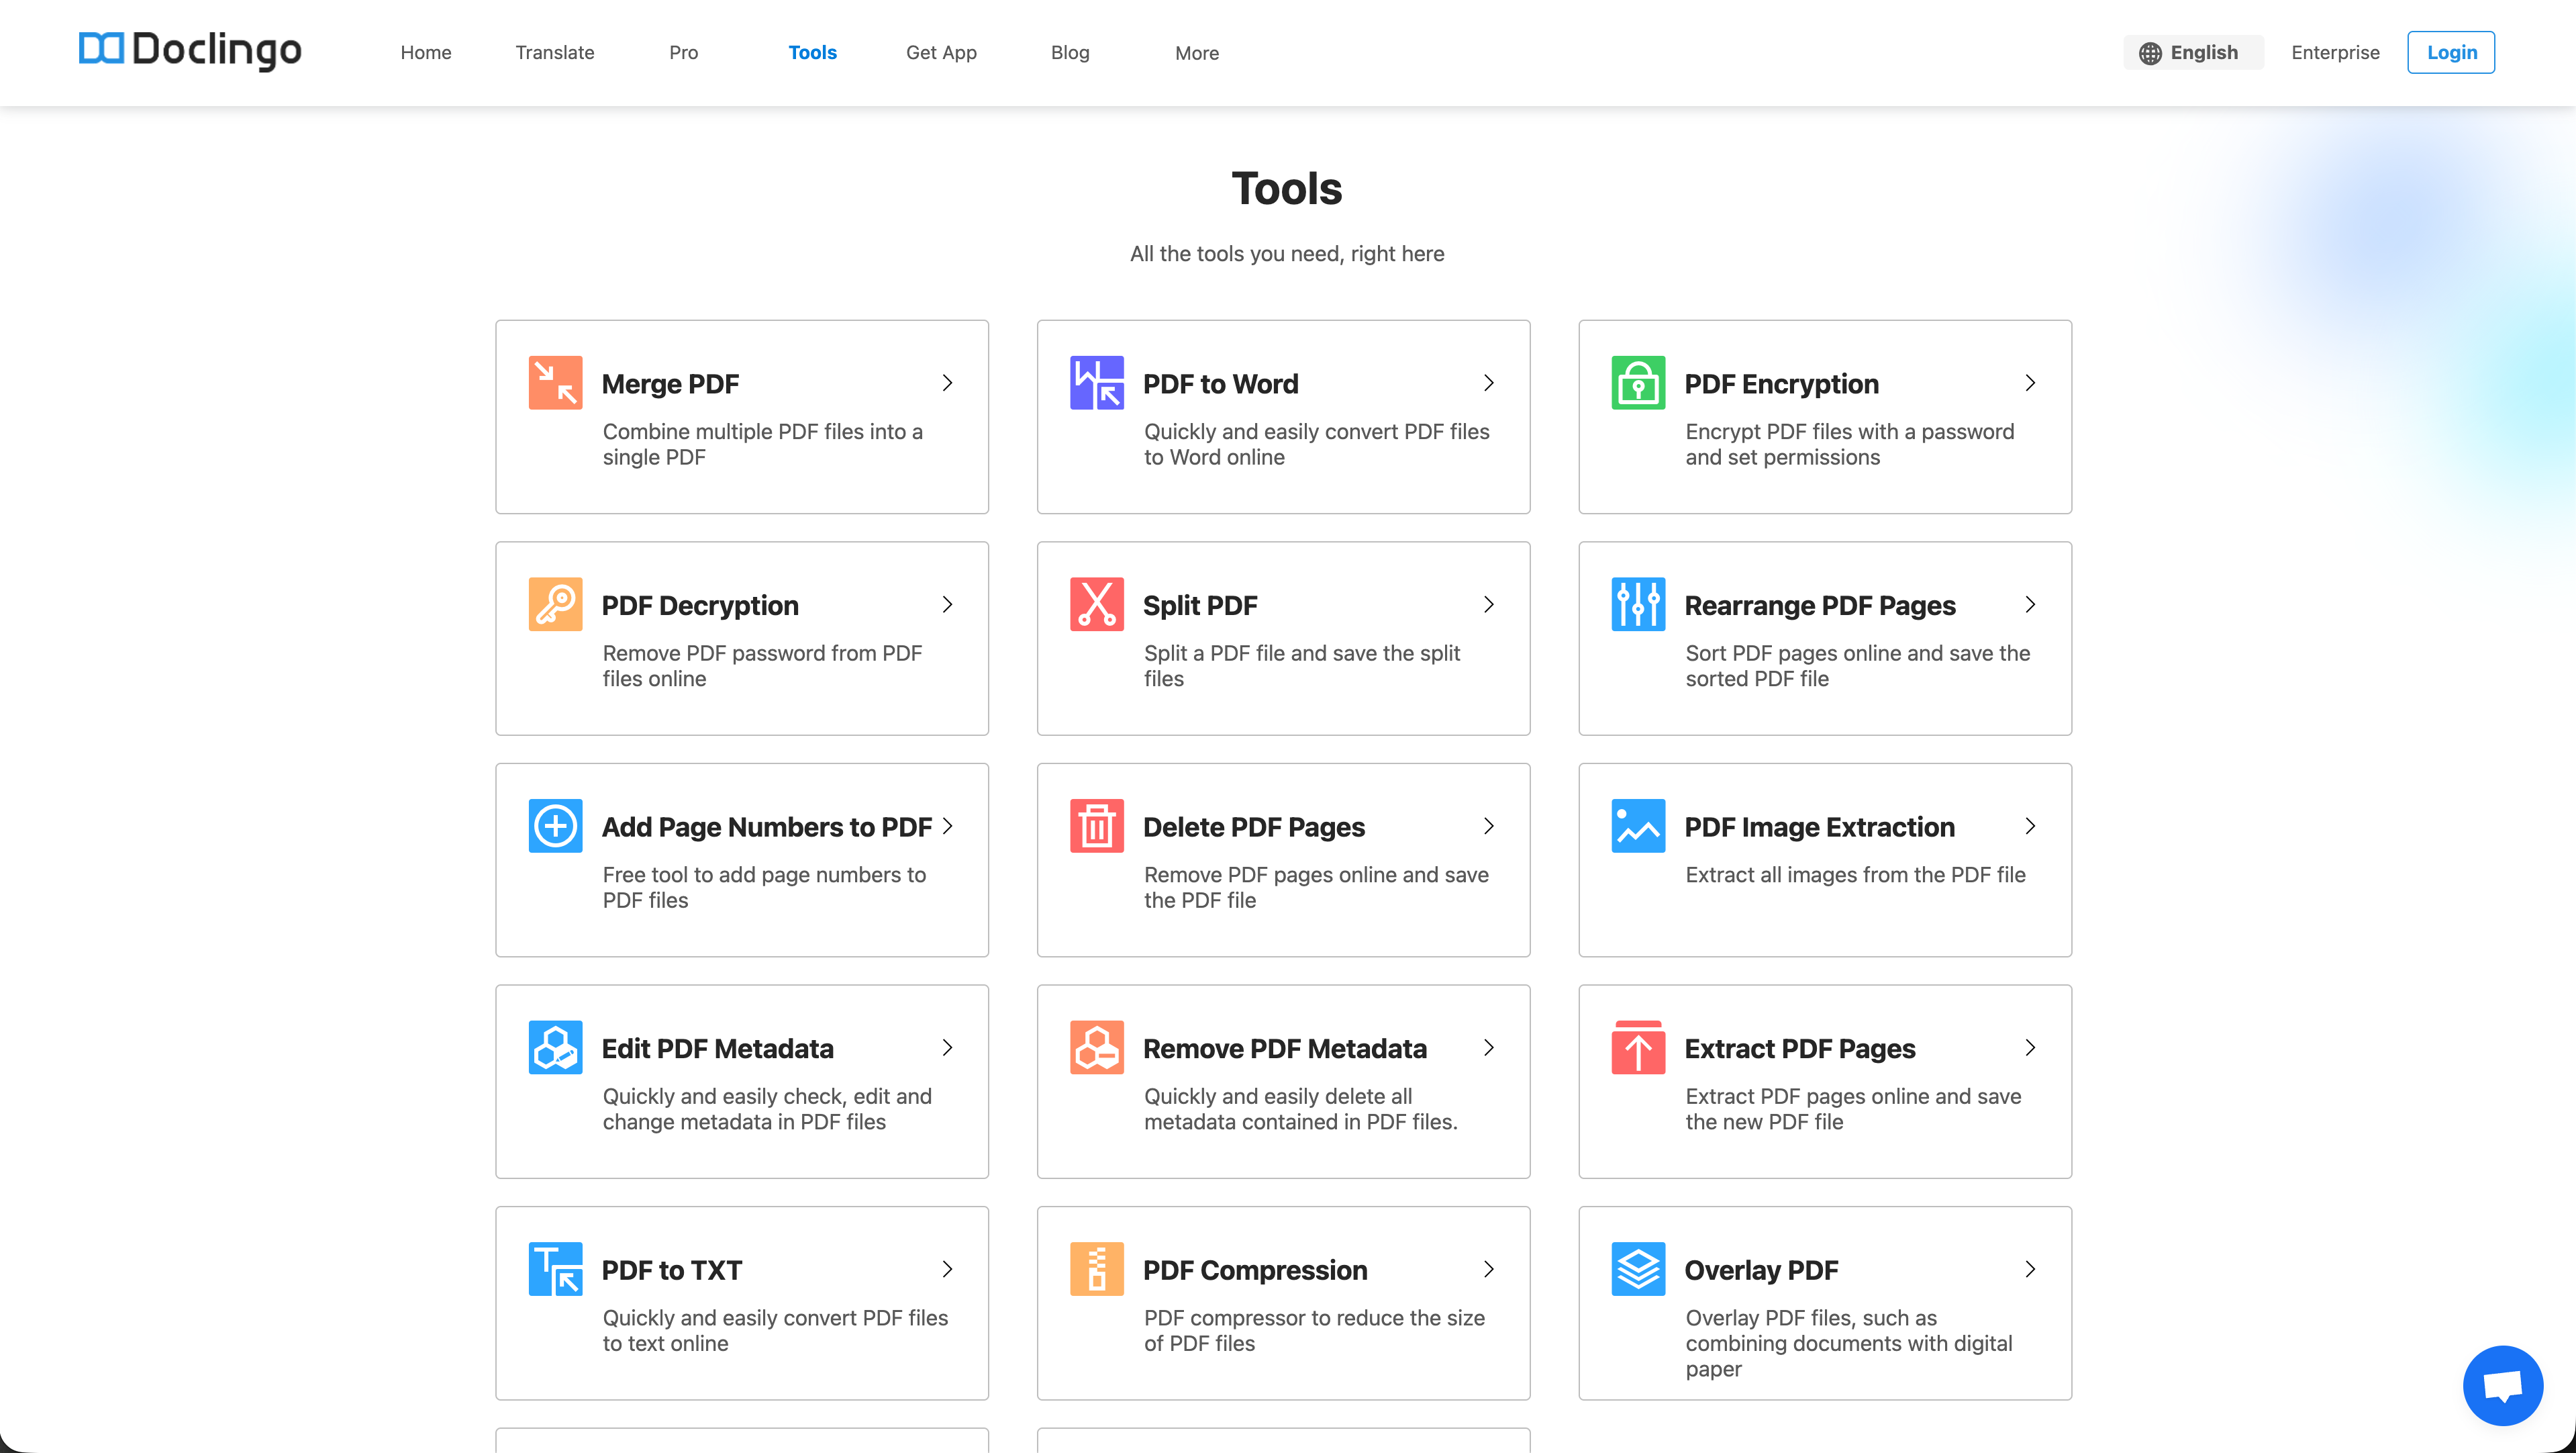Screen dimensions: 2576x1453
Task: Click the Doclingo logo
Action: click(190, 49)
